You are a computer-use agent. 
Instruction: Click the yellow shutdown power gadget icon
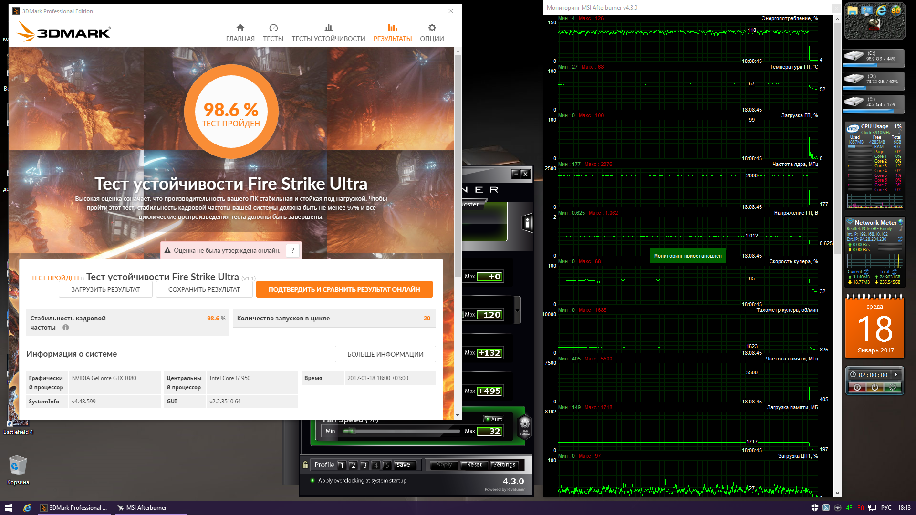(874, 388)
